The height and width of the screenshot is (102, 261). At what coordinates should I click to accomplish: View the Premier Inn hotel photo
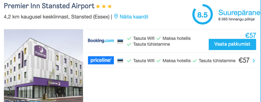pos(43,65)
